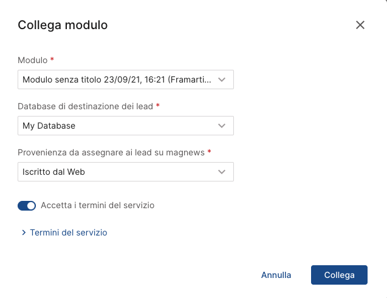387x298 pixels.
Task: Confirm linking with the Collega button
Action: [339, 275]
